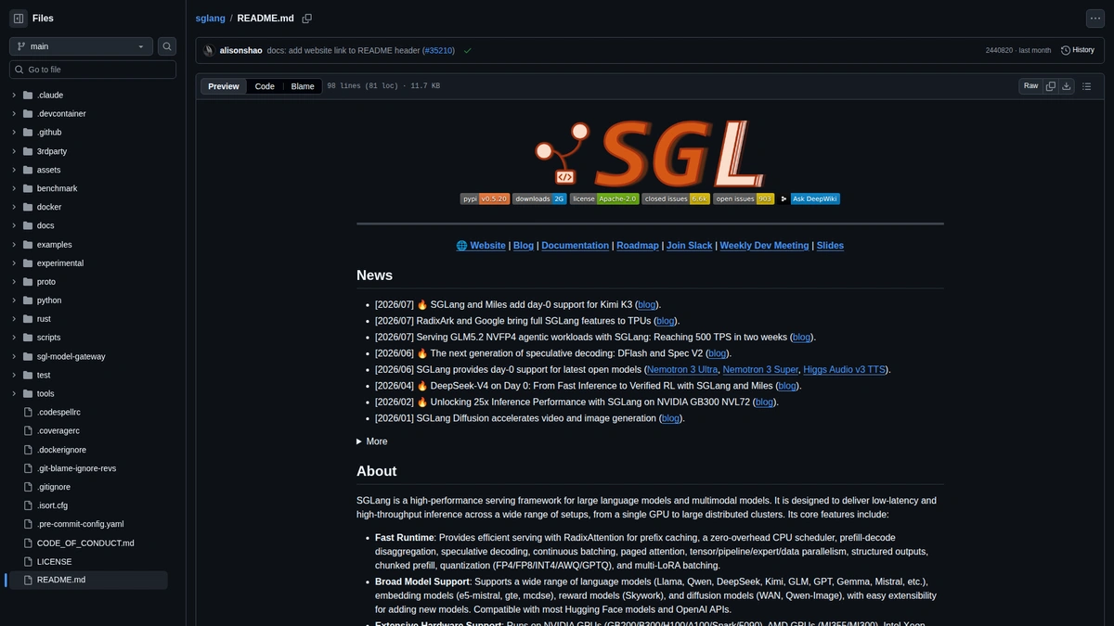Expand the docker folder chevron
The width and height of the screenshot is (1114, 626).
[x=14, y=207]
